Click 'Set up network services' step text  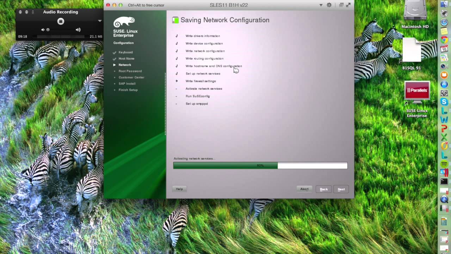pyautogui.click(x=203, y=74)
